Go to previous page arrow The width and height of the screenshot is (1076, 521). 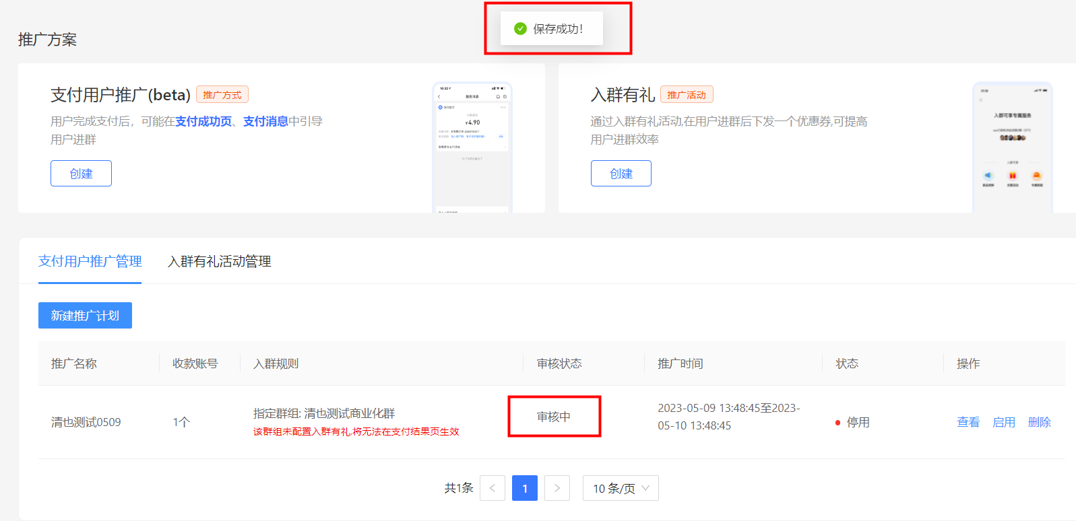(493, 488)
